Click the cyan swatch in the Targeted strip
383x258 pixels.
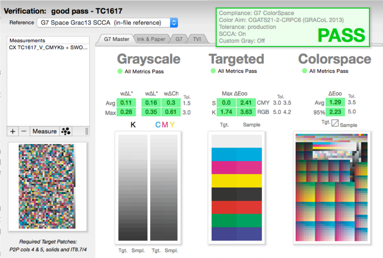[x=237, y=154]
